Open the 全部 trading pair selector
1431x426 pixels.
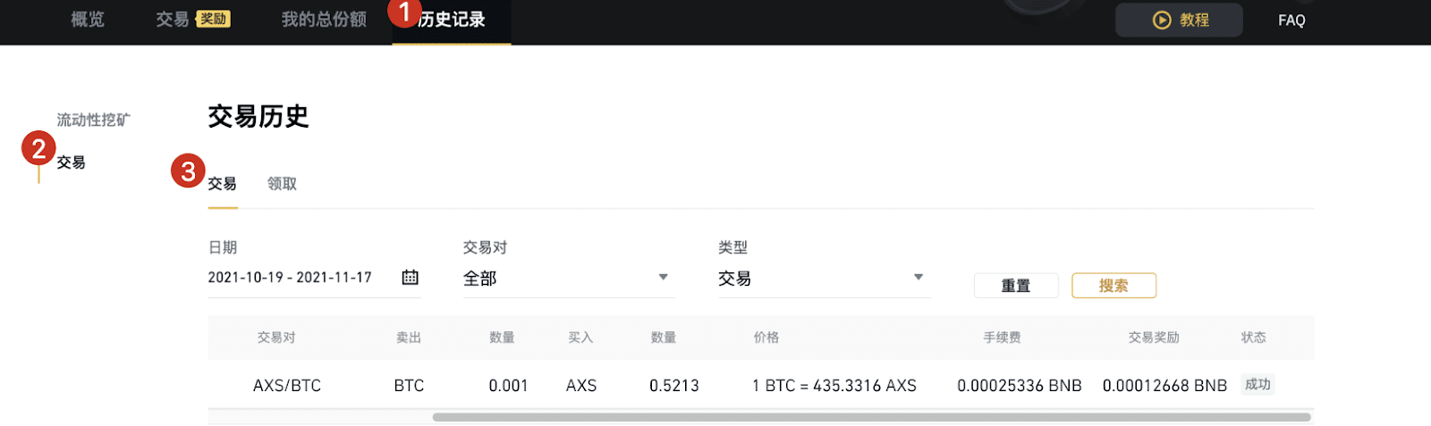point(569,279)
